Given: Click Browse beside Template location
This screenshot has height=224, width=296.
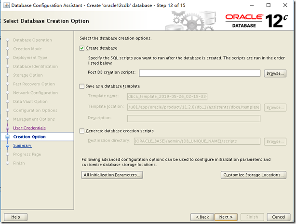Looking at the screenshot, I should 275,107.
